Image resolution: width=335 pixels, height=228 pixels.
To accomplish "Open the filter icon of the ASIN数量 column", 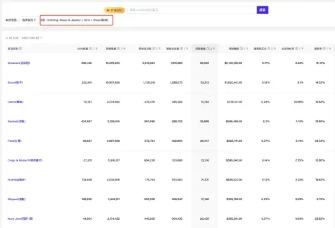I will (x=97, y=49).
